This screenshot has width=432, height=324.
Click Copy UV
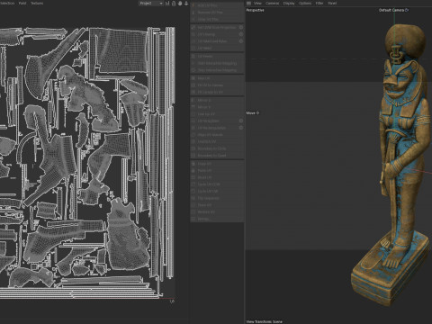pyautogui.click(x=217, y=164)
